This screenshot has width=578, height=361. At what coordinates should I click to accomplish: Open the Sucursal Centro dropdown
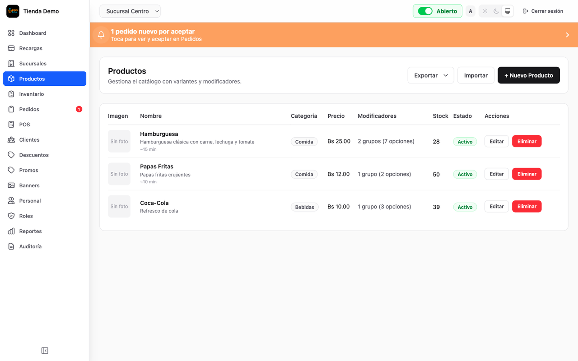[130, 11]
